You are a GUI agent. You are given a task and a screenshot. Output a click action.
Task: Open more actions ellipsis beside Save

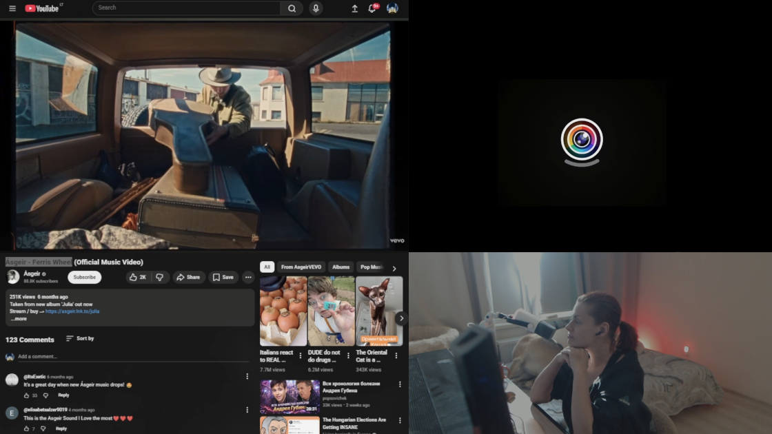point(248,277)
